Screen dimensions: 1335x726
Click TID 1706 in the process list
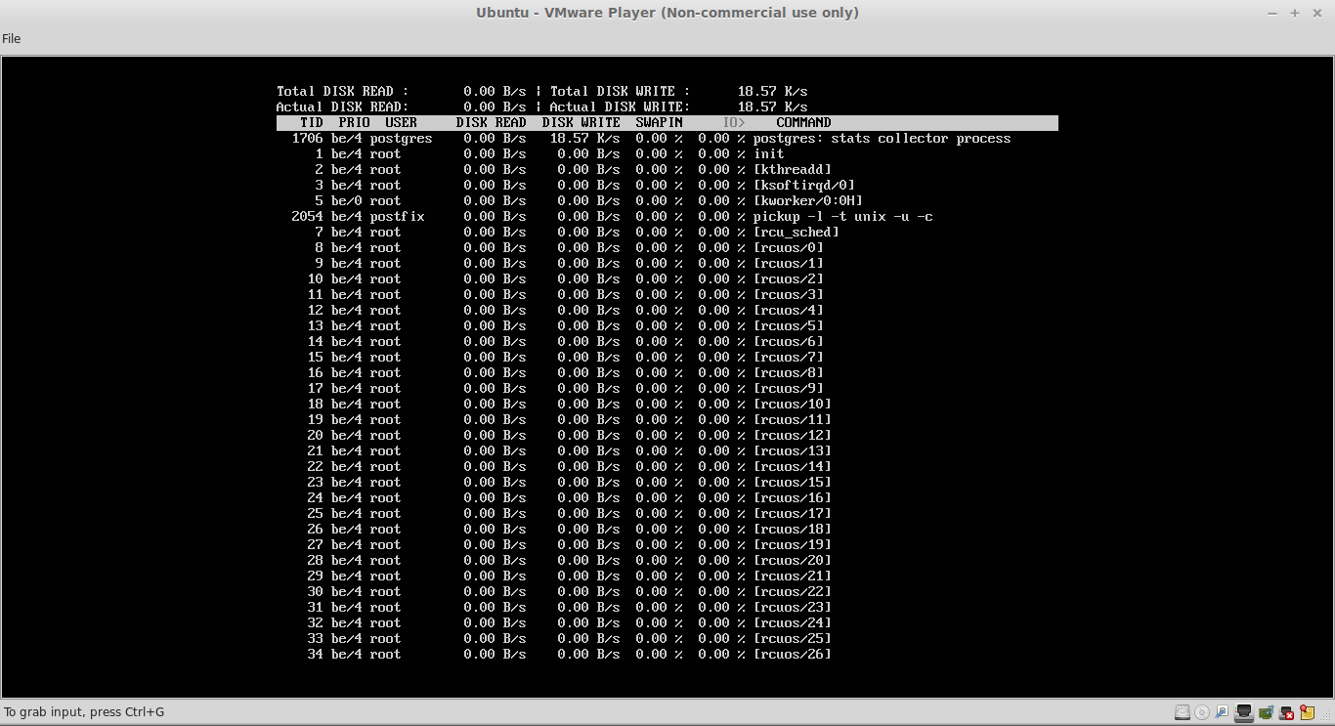tap(308, 139)
